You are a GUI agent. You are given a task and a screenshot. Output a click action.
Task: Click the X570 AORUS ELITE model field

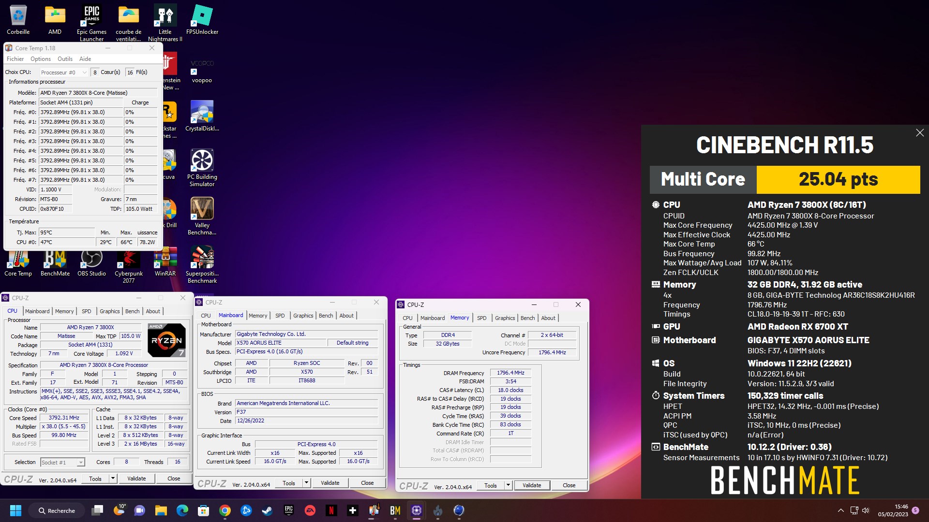pos(280,343)
